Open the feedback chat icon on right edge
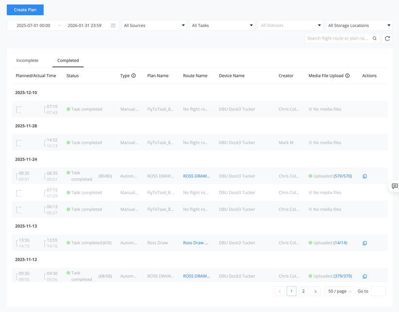This screenshot has width=399, height=312. pos(394,186)
